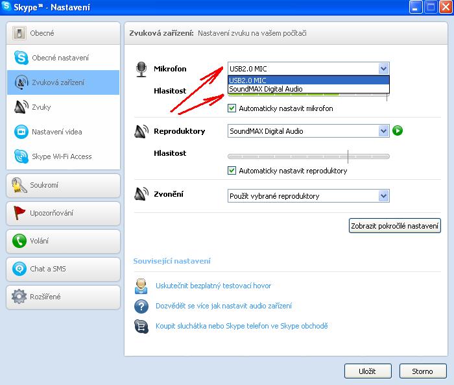Click the microphone icon next to Mikrofon
Image resolution: width=454 pixels, height=385 pixels.
(141, 69)
